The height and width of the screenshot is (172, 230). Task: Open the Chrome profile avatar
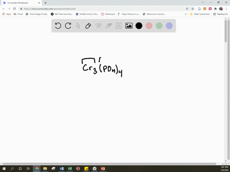tap(221, 9)
